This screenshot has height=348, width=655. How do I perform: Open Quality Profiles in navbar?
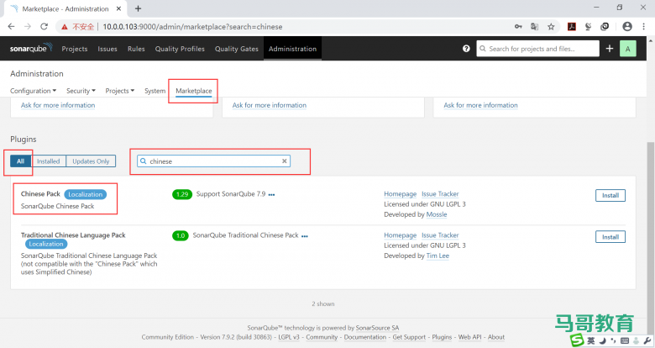180,49
